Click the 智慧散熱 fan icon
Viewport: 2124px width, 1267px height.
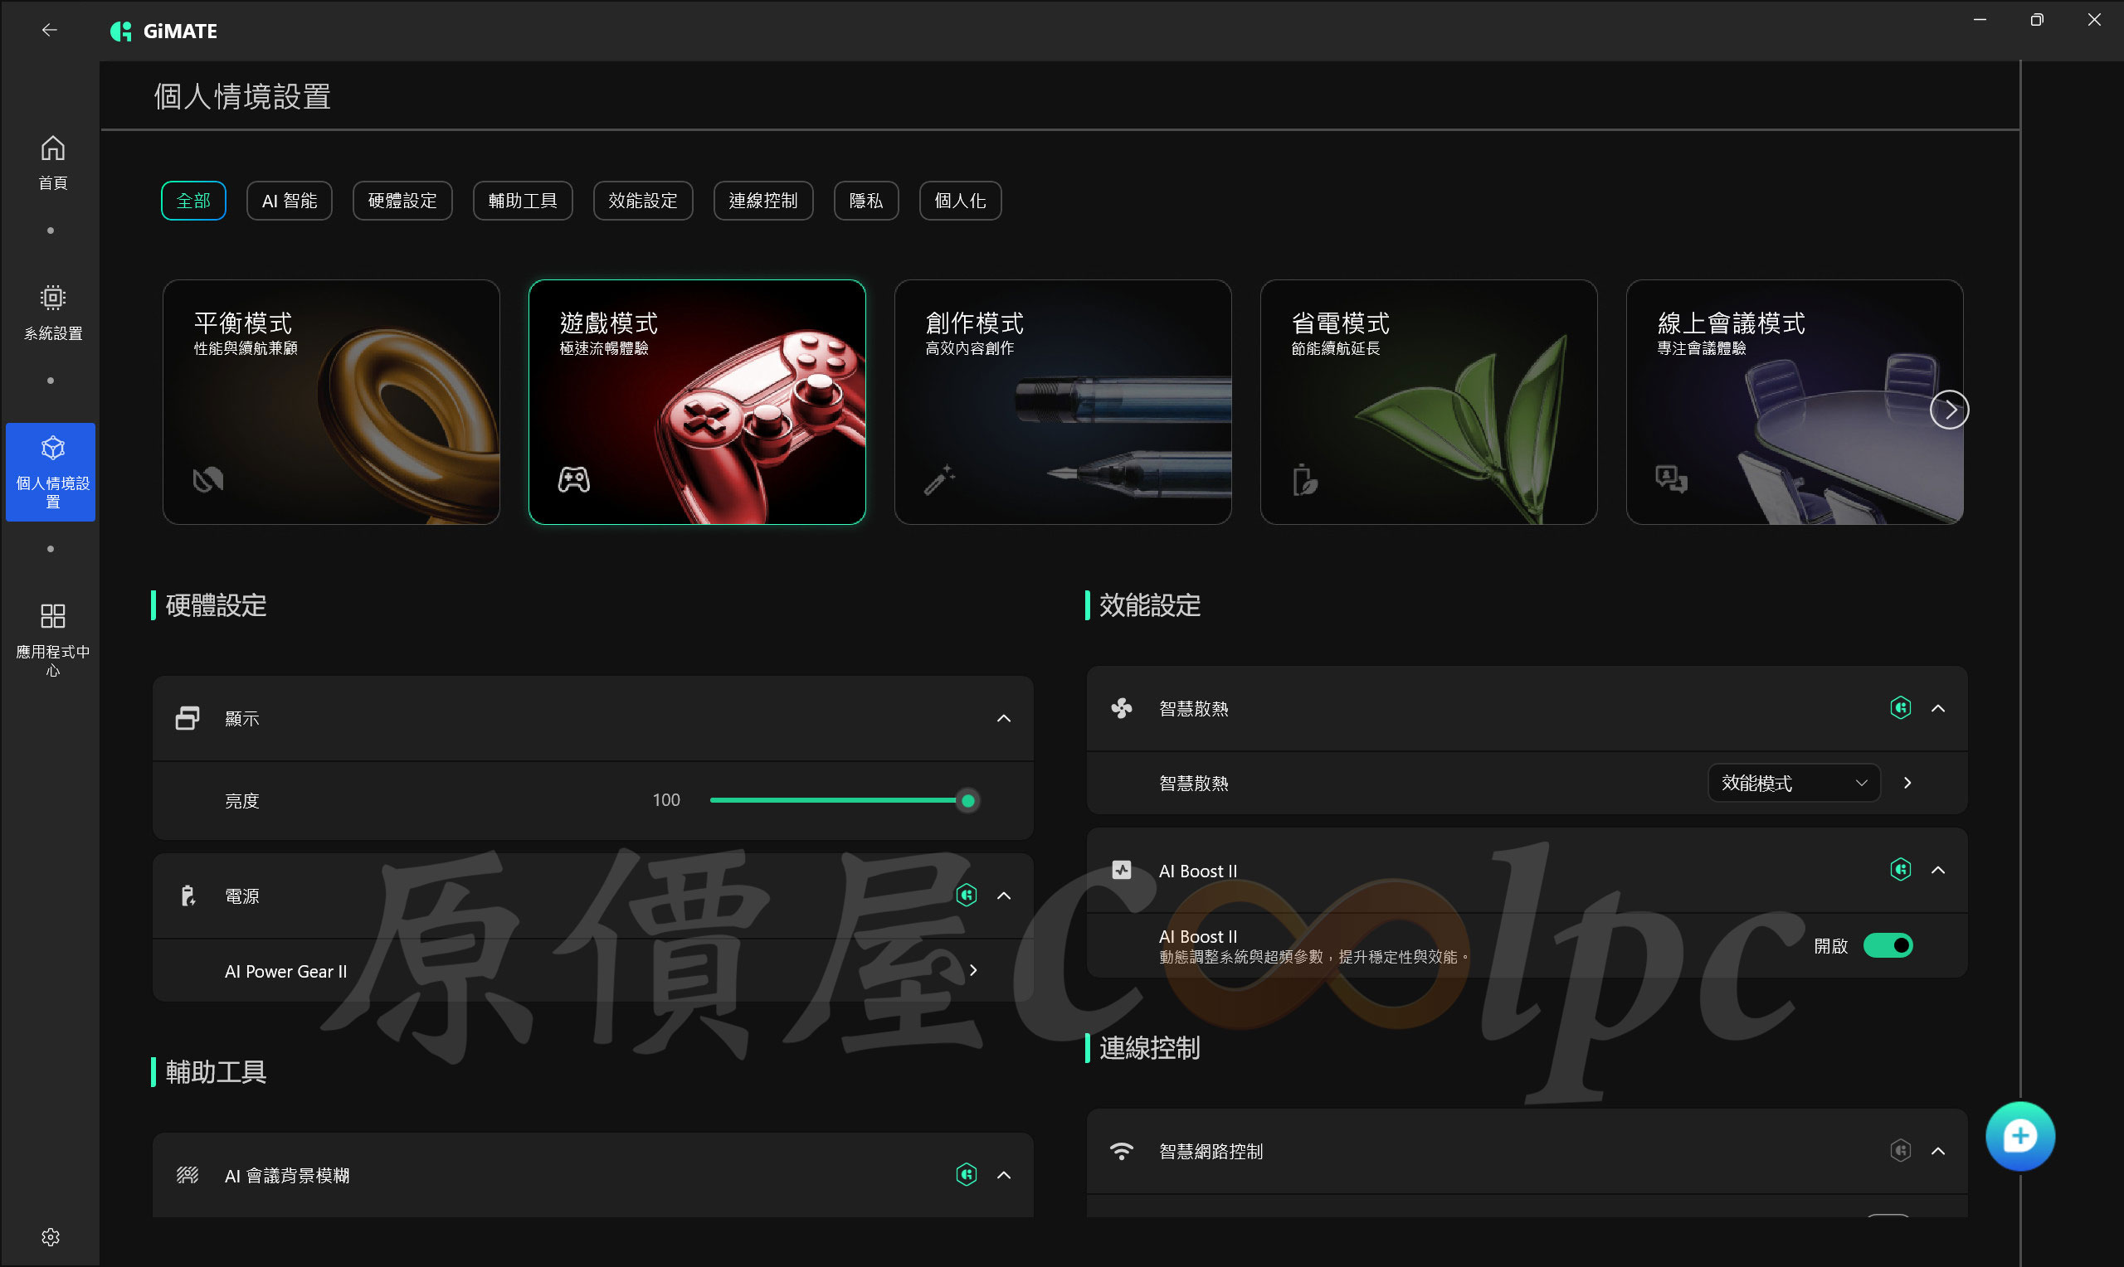1122,708
